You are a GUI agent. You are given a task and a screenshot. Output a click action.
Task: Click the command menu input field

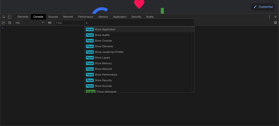[139, 23]
